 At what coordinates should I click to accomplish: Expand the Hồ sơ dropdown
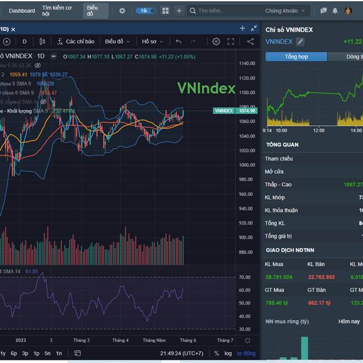(152, 42)
